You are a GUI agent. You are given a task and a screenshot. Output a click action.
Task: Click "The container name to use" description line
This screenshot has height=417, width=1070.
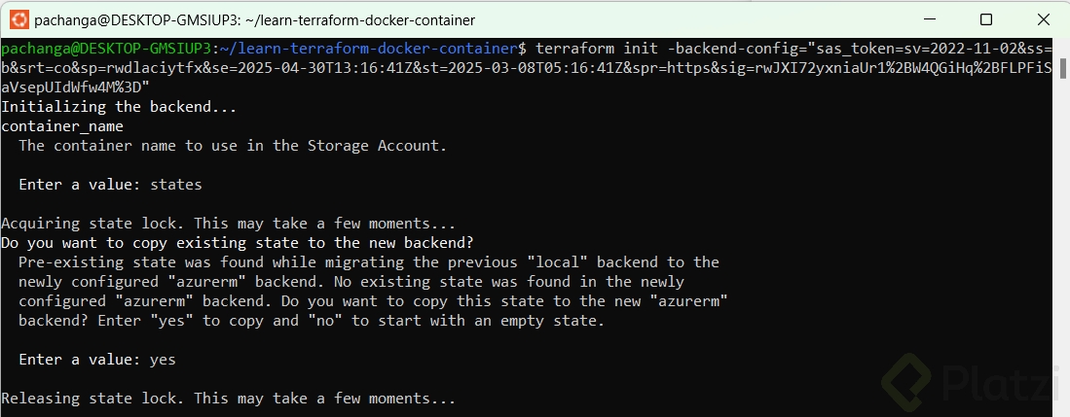pos(233,146)
